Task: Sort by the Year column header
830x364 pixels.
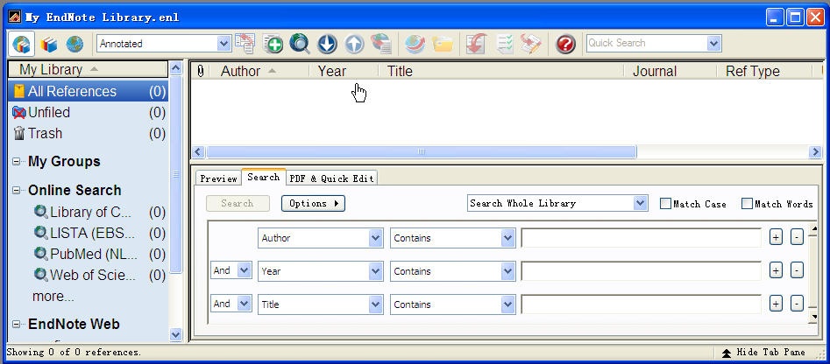Action: (344, 71)
